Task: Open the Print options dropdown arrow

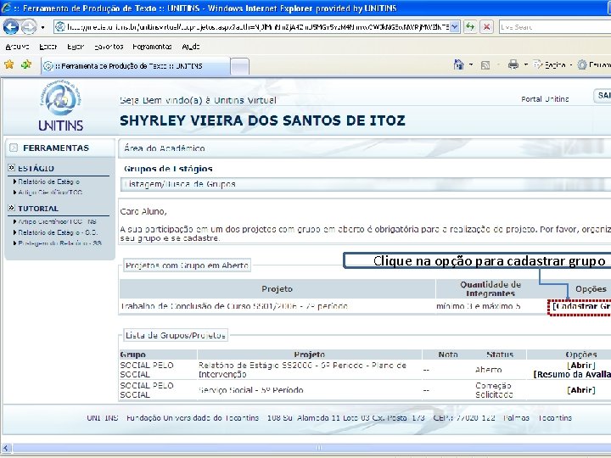Action: pyautogui.click(x=525, y=64)
